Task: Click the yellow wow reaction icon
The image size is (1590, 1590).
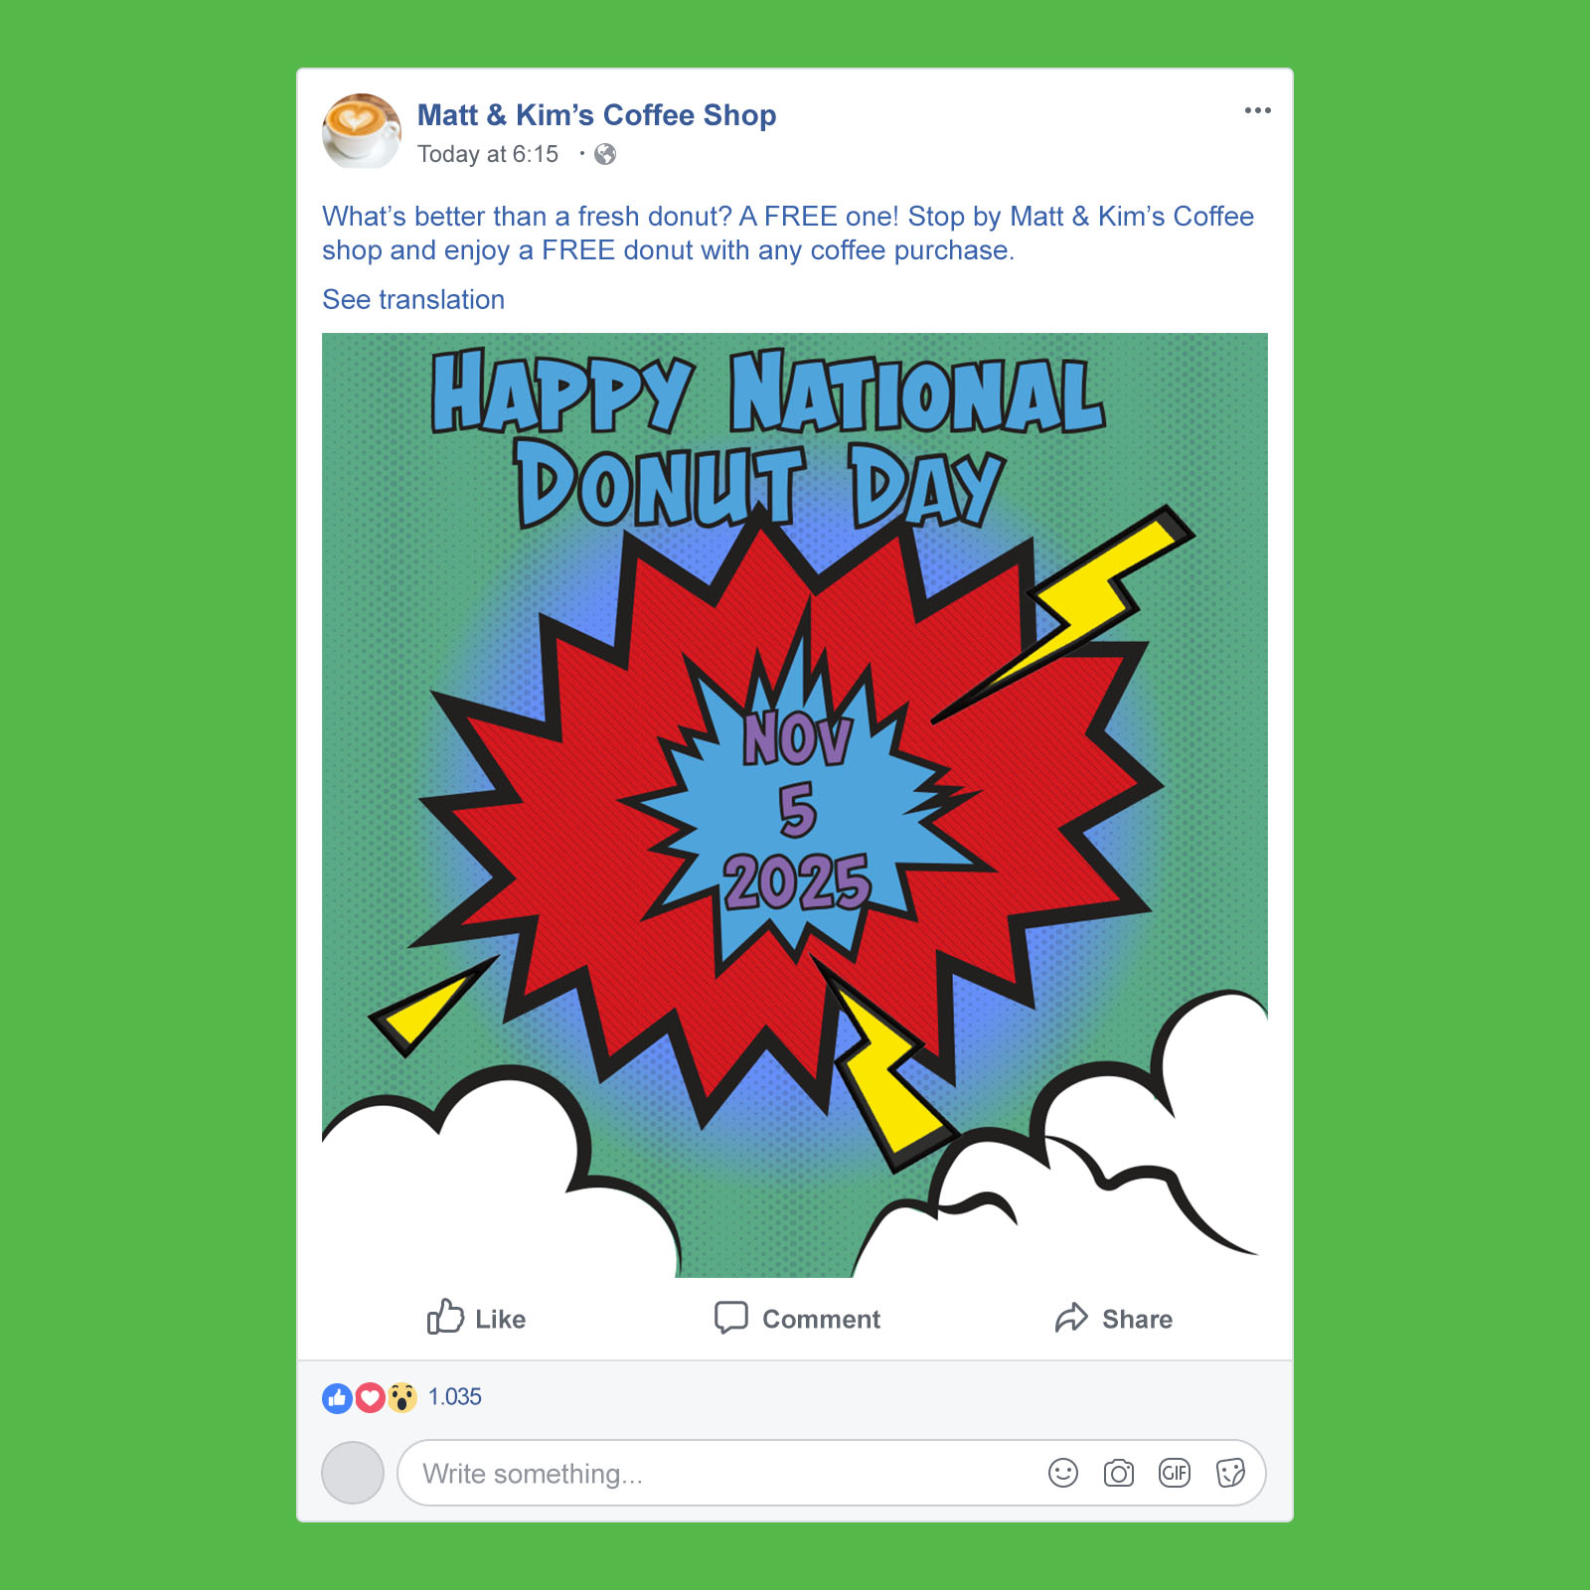Action: point(401,1398)
